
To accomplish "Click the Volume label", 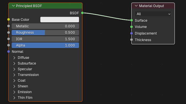I will (x=141, y=27).
